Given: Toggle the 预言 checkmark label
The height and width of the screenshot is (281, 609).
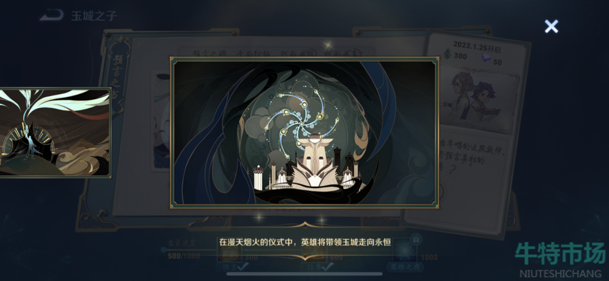Looking at the screenshot, I should [232, 266].
